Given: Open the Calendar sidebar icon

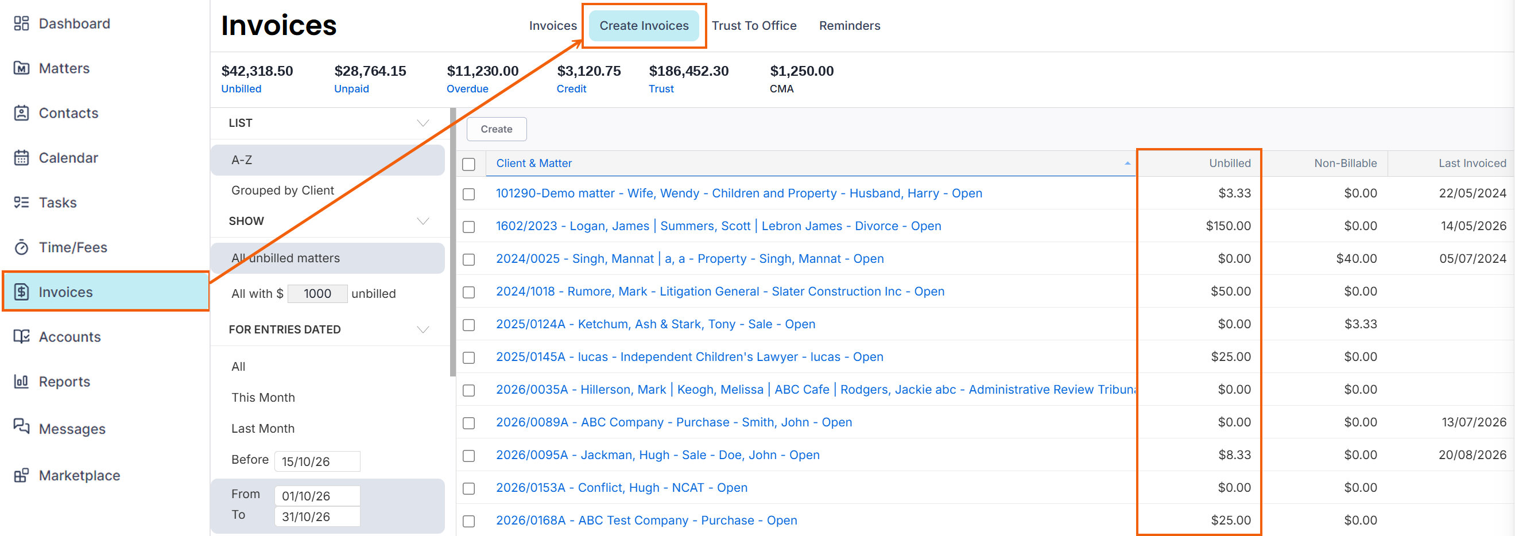Looking at the screenshot, I should point(21,157).
